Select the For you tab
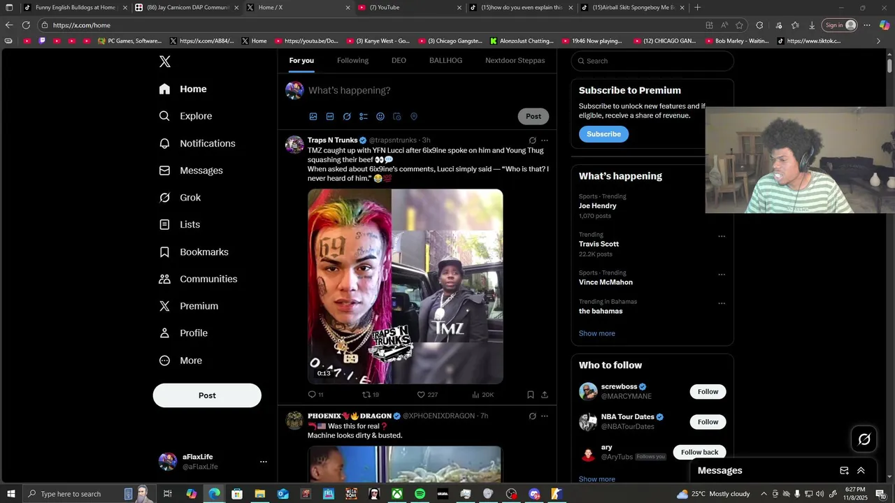 pos(301,61)
